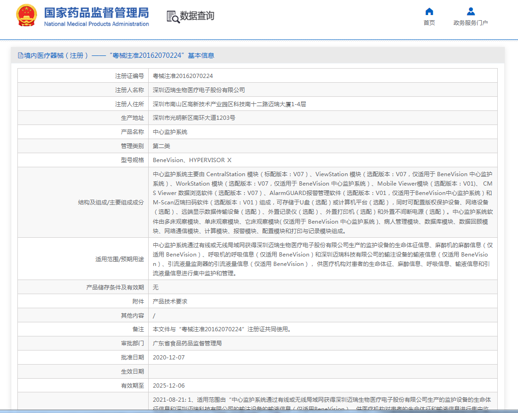Select attachment 产品技术要求

coord(170,302)
